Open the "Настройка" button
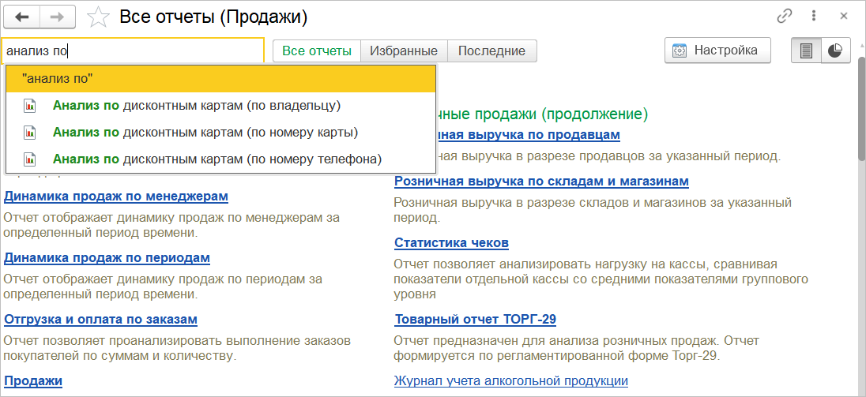 (717, 51)
